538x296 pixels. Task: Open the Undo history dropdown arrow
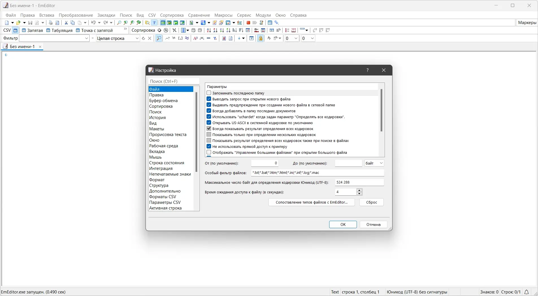[99, 23]
